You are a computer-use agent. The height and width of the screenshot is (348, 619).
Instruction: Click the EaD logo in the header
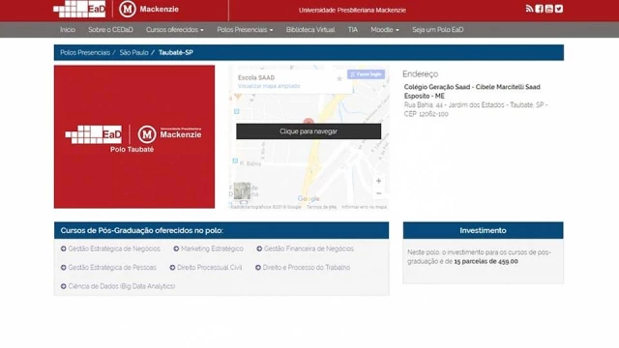(x=79, y=9)
